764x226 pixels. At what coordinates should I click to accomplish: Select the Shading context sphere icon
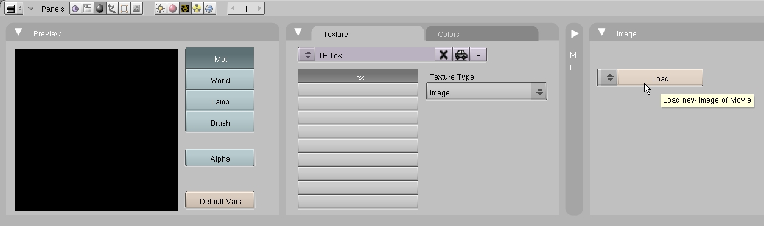point(100,9)
